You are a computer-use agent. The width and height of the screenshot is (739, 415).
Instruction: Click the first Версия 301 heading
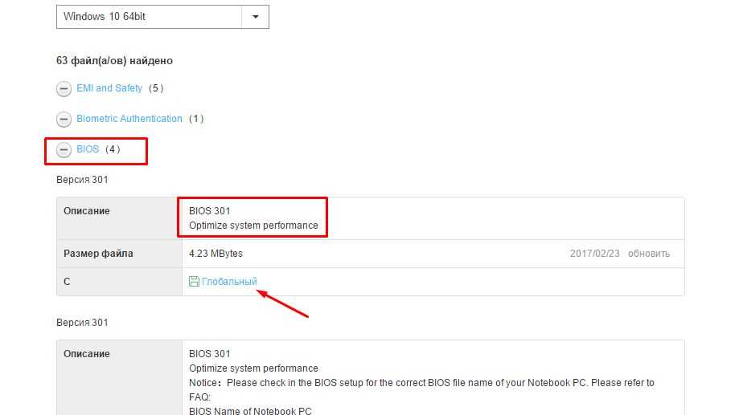click(82, 180)
